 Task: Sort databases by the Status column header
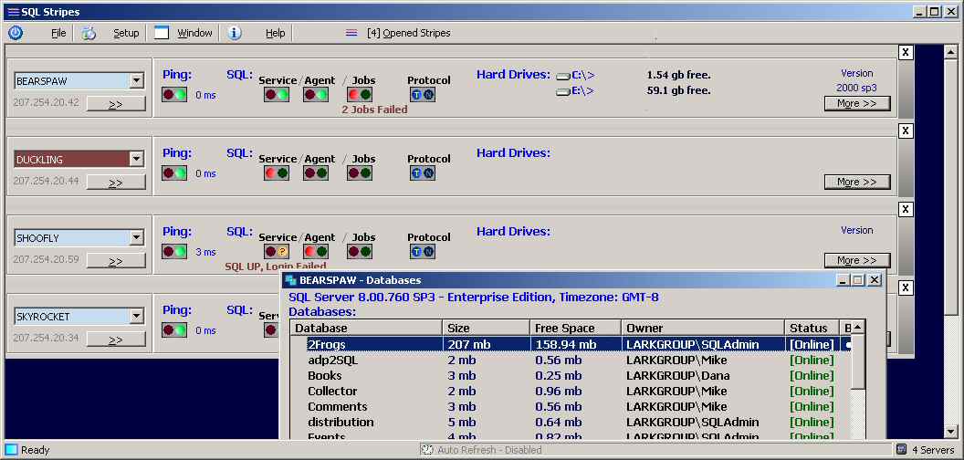[812, 328]
